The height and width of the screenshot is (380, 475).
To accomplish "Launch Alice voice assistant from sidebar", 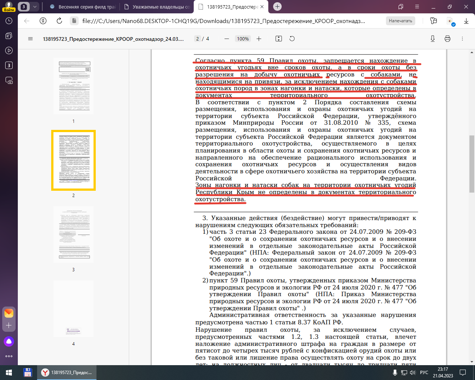I will [x=9, y=341].
